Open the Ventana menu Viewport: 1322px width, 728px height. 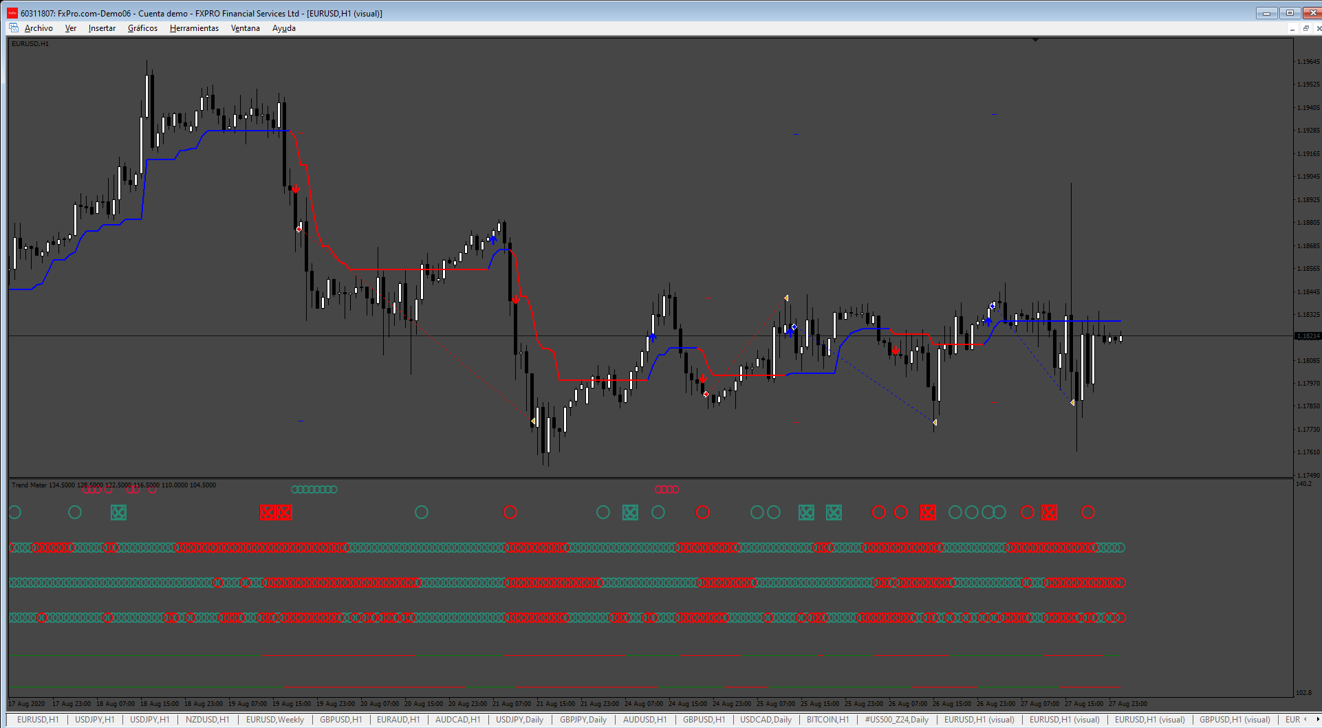246,28
